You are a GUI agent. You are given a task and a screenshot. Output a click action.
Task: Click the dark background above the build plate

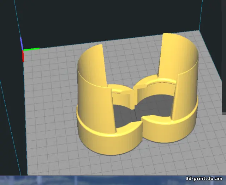click(106, 18)
